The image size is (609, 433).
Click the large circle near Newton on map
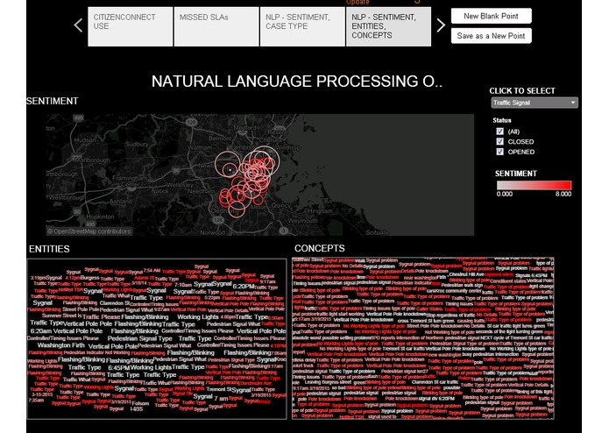coord(228,164)
